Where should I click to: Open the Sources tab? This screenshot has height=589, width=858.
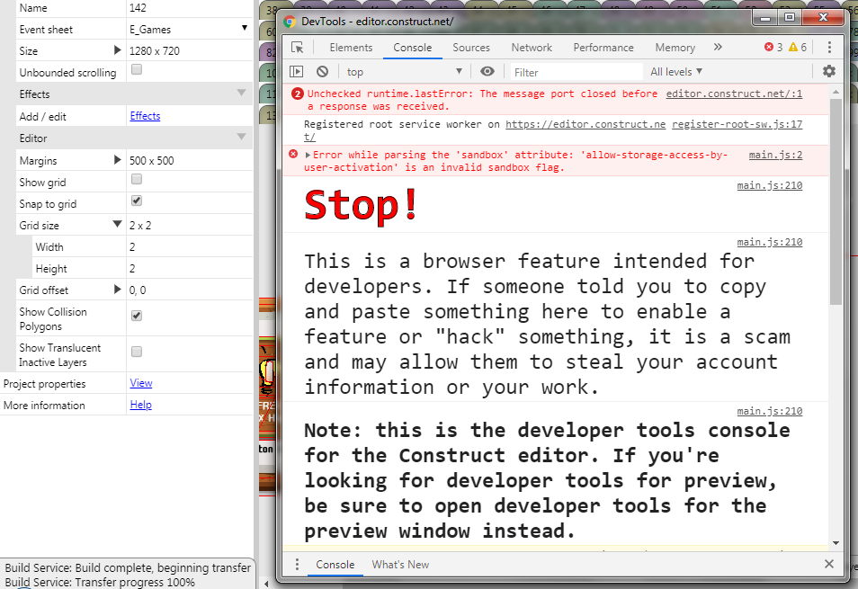point(471,48)
